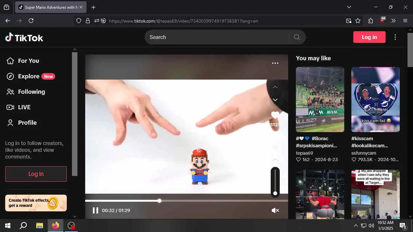This screenshot has width=413, height=232.
Task: Click the Firefox back button
Action: click(8, 21)
